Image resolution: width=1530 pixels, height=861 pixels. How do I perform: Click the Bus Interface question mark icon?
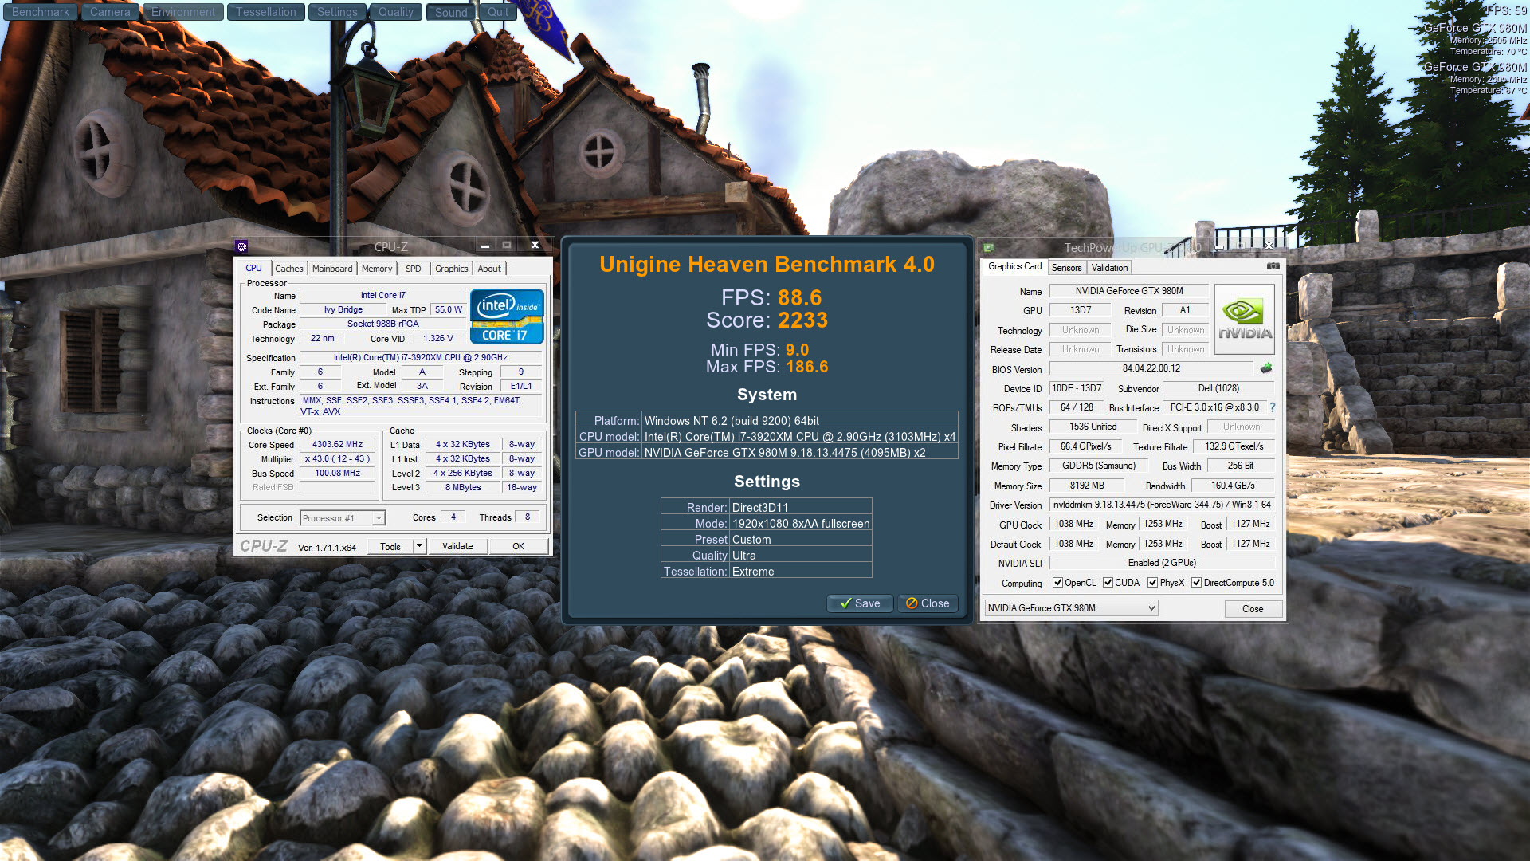(1273, 407)
